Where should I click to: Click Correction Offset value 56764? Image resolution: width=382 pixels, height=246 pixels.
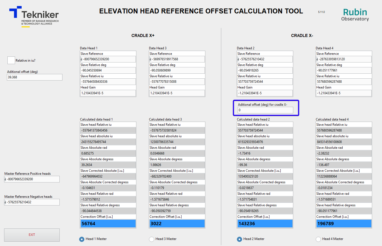click(x=108, y=224)
